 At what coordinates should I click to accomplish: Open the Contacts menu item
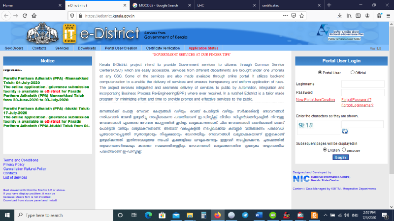pyautogui.click(x=39, y=48)
